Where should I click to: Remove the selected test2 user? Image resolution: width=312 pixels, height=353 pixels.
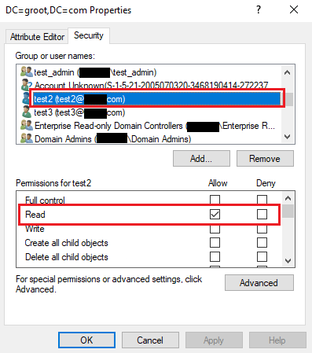(x=265, y=159)
